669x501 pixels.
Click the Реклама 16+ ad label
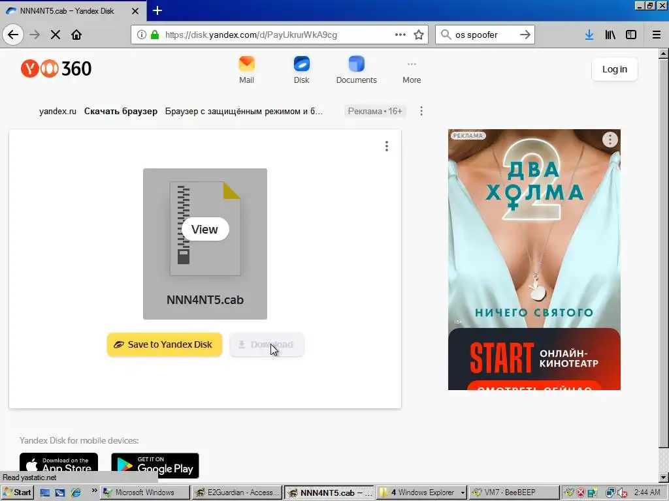pyautogui.click(x=374, y=111)
